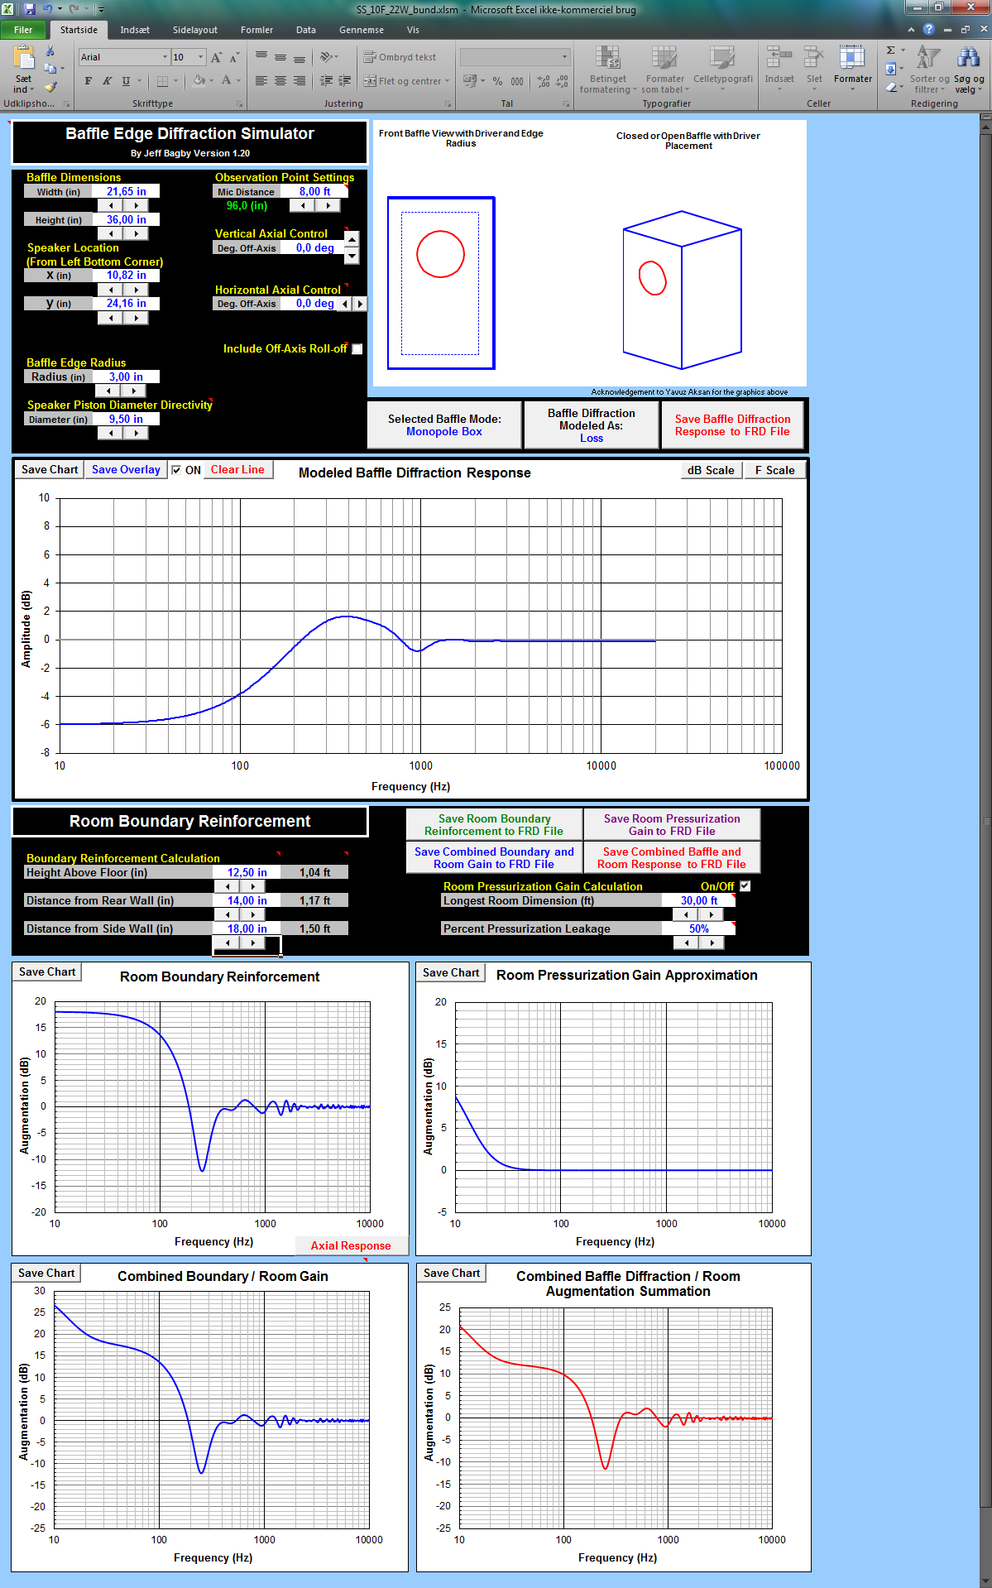This screenshot has width=992, height=1588.
Task: Expand the underline style dropdown arrow
Action: pyautogui.click(x=139, y=81)
